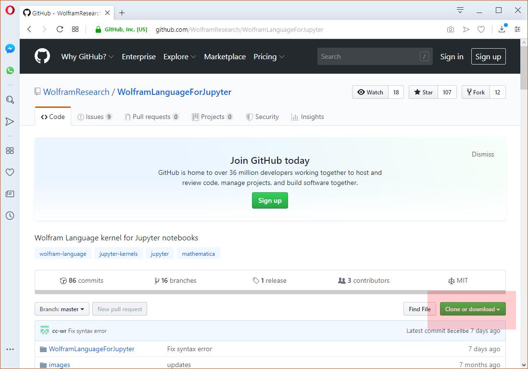View green site security lock info

tap(98, 30)
